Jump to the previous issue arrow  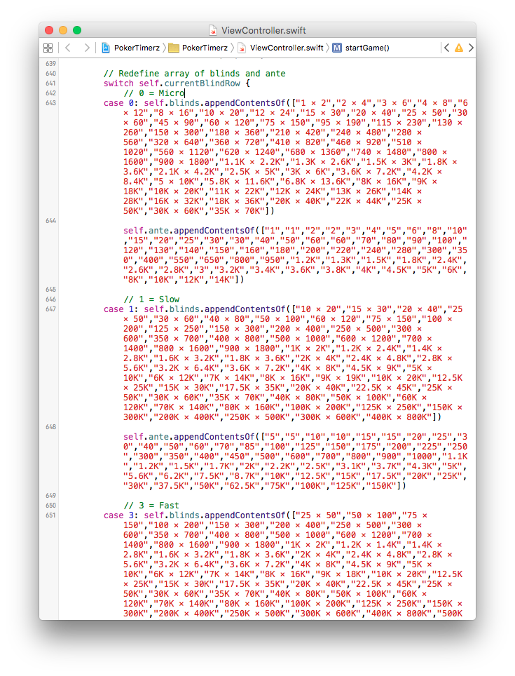pyautogui.click(x=446, y=48)
